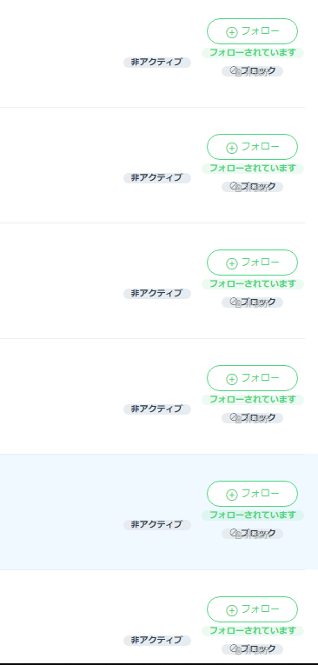The height and width of the screenshot is (665, 318).
Task: Select the 非アクティブ tag in the third row
Action: pyautogui.click(x=157, y=294)
